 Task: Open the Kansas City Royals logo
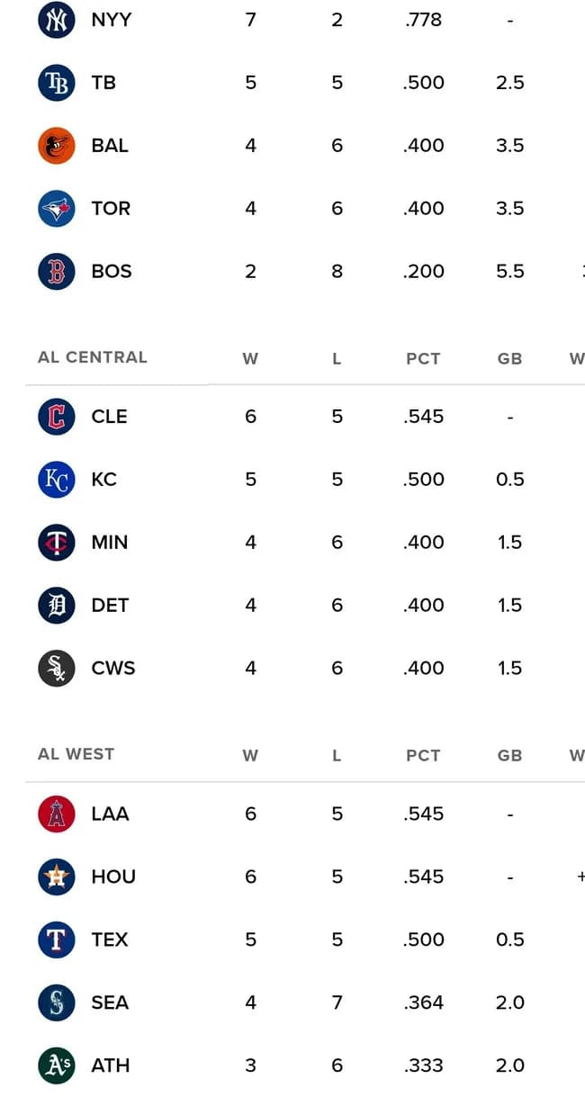tap(56, 480)
